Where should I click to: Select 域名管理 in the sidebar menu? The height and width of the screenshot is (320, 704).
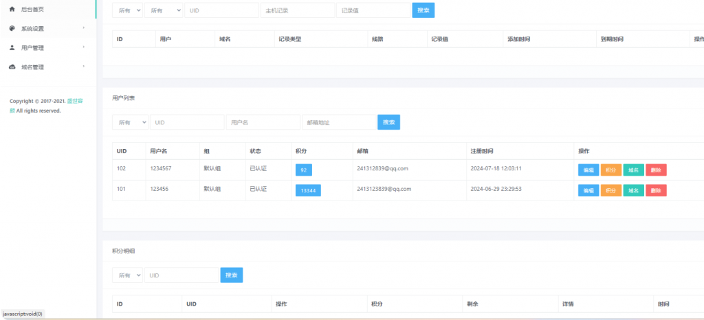point(32,67)
